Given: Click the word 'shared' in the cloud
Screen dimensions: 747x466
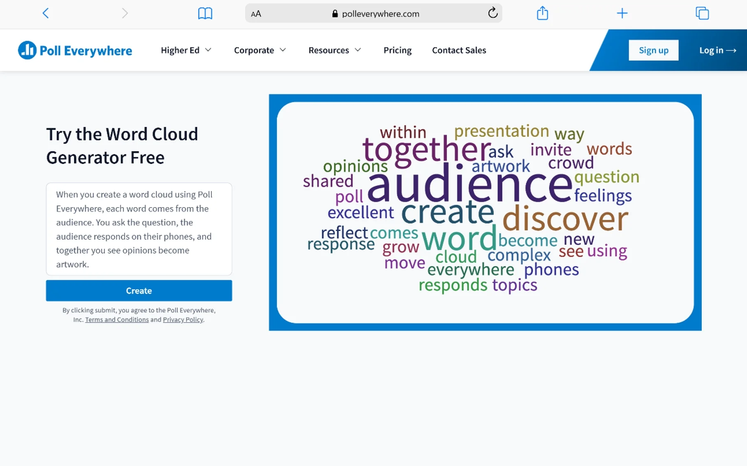Looking at the screenshot, I should click(x=328, y=181).
